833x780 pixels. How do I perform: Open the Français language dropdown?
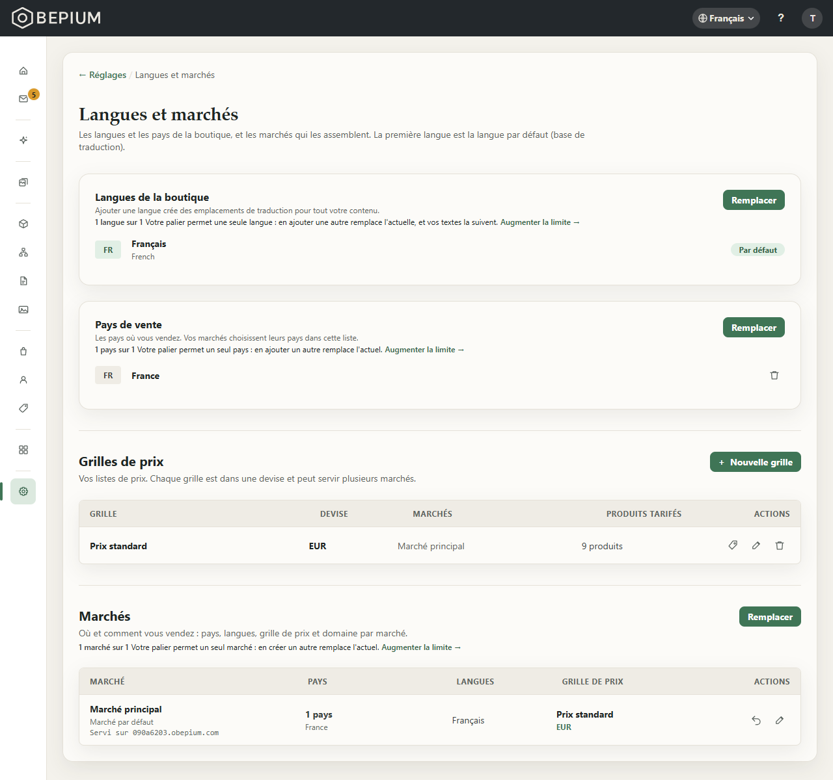726,18
